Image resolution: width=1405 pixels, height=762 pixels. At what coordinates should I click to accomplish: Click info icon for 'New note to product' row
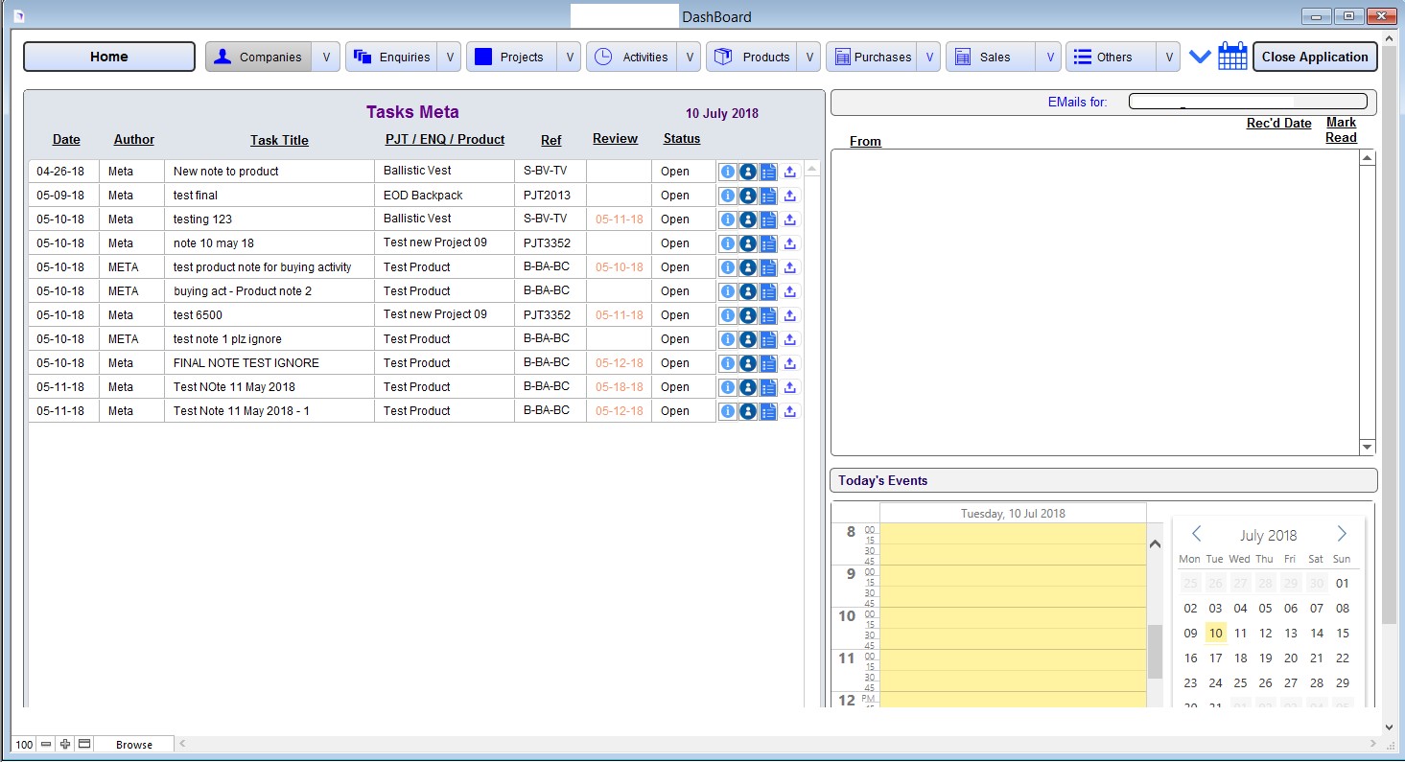point(727,172)
